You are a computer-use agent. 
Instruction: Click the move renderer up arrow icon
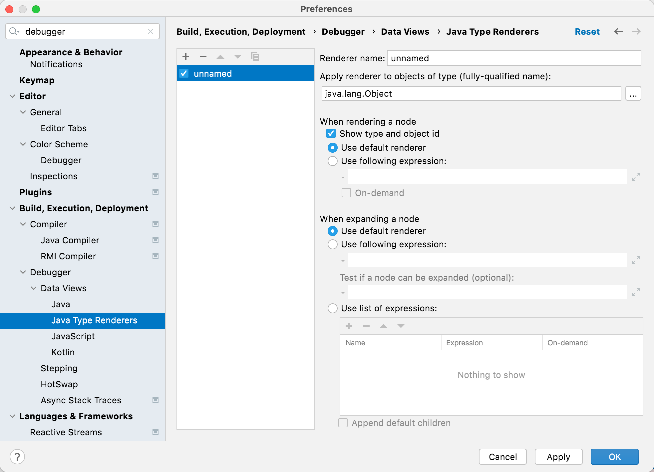coord(220,56)
